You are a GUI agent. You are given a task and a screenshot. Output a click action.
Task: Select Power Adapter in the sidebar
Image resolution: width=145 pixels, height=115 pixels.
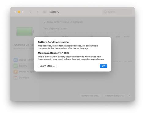pyautogui.click(x=24, y=72)
